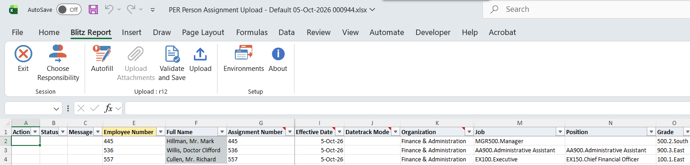Select the Blitz Report tab
This screenshot has height=165, width=690.
click(x=91, y=32)
